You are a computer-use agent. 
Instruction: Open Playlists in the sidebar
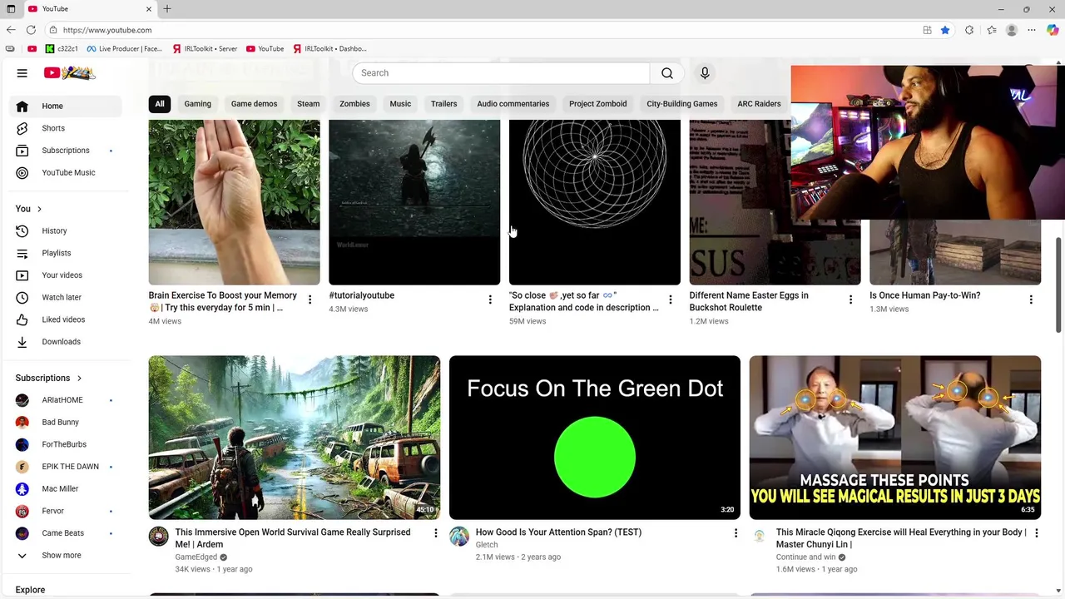[x=67, y=253]
